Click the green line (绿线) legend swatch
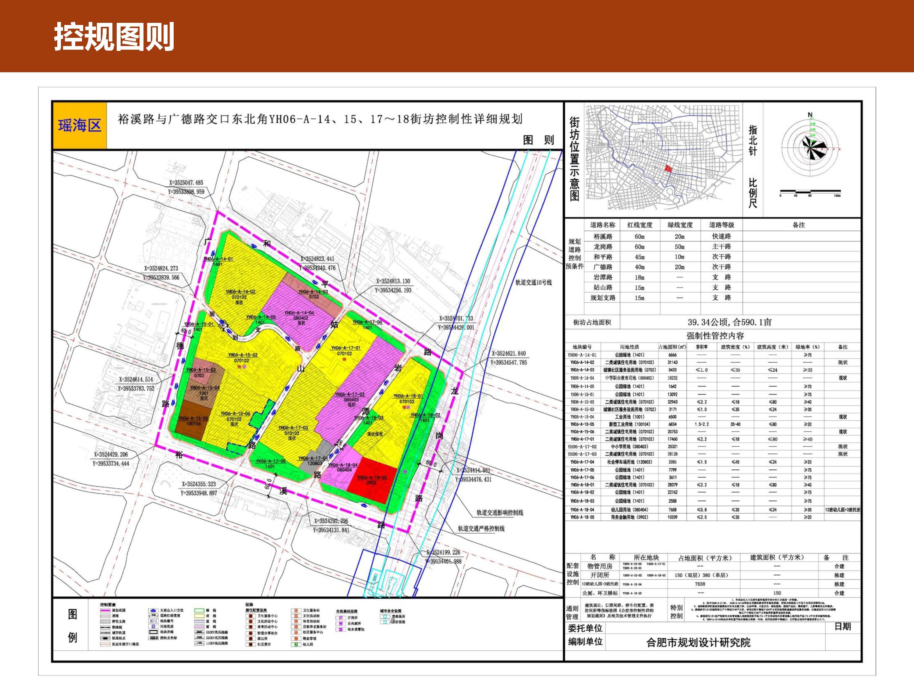 199,611
